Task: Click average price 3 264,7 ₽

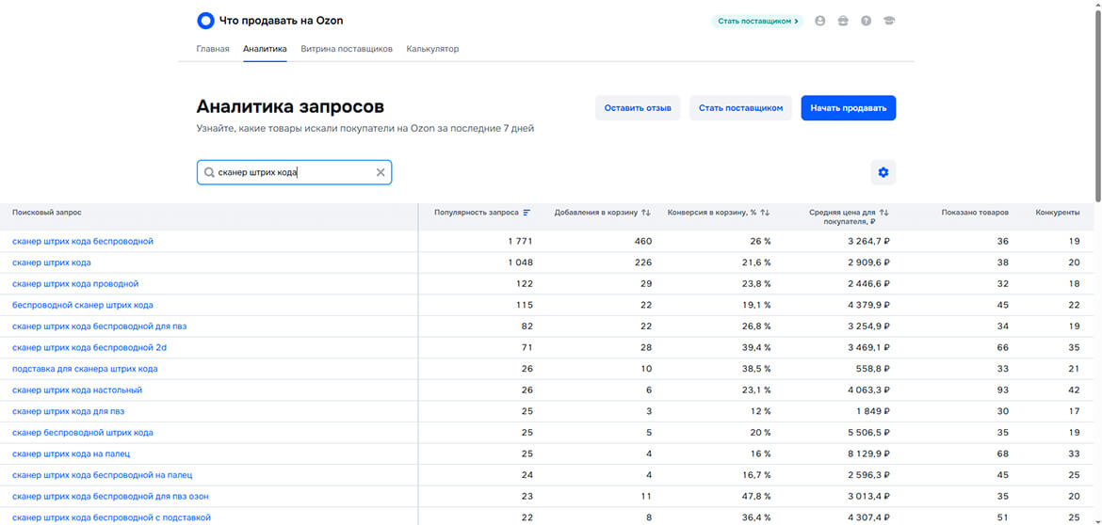Action: [x=870, y=242]
